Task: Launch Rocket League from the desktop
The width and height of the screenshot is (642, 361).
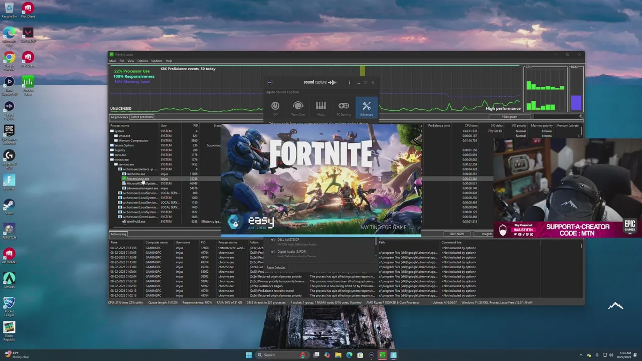Action: point(9,306)
